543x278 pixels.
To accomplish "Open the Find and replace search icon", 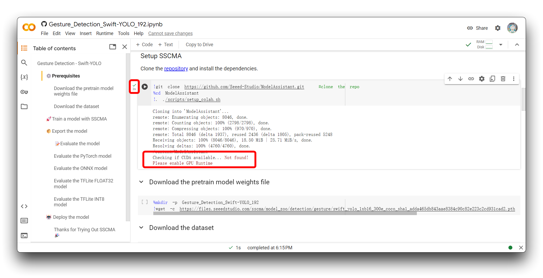I will coord(24,63).
